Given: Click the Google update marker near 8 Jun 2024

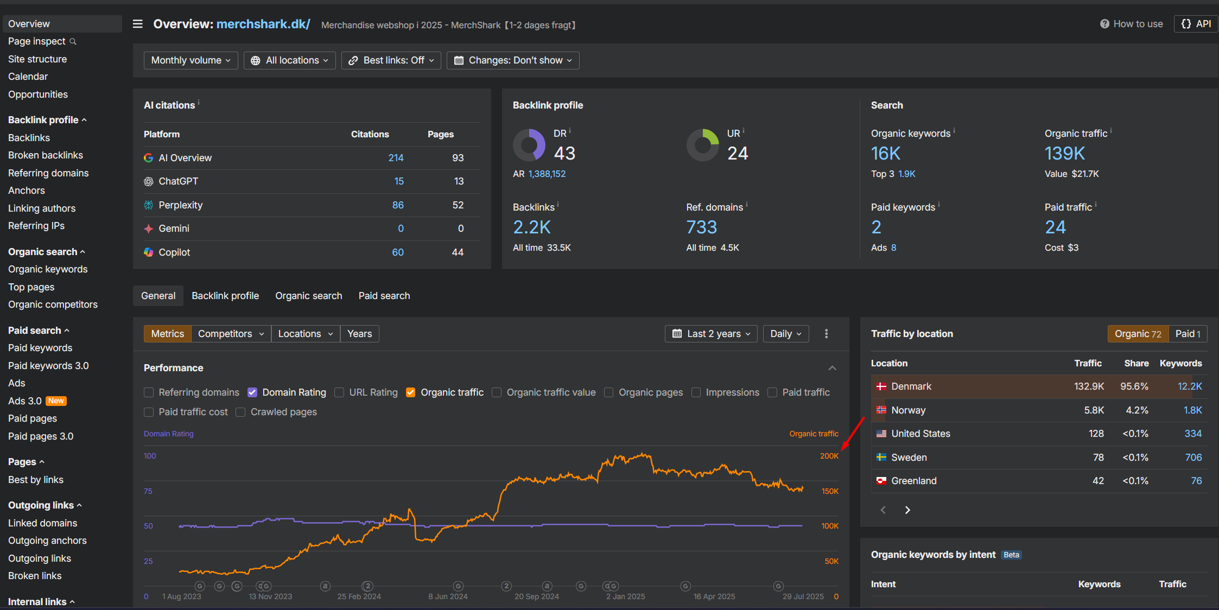Looking at the screenshot, I should pos(458,586).
